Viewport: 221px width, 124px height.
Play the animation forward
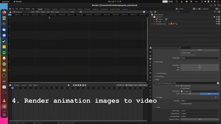pyautogui.click(x=80, y=85)
